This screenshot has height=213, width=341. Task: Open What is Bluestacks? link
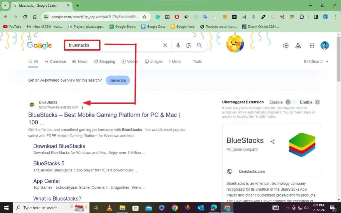(57, 198)
